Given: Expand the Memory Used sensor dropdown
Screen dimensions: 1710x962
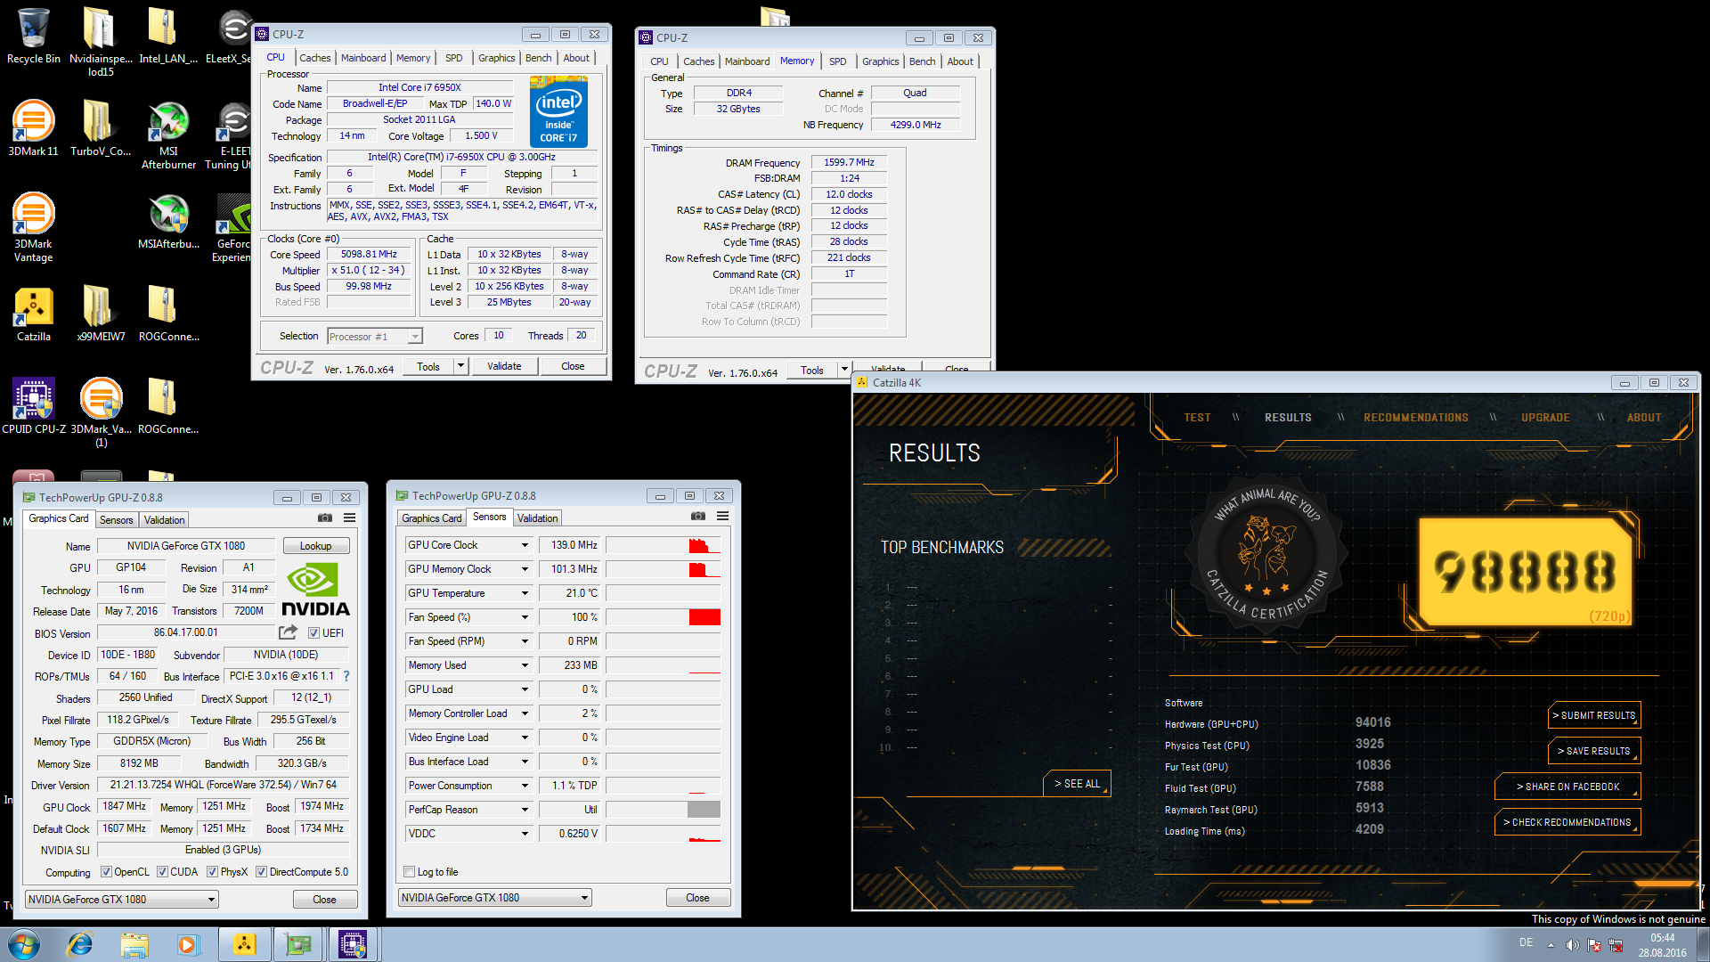Looking at the screenshot, I should (525, 665).
